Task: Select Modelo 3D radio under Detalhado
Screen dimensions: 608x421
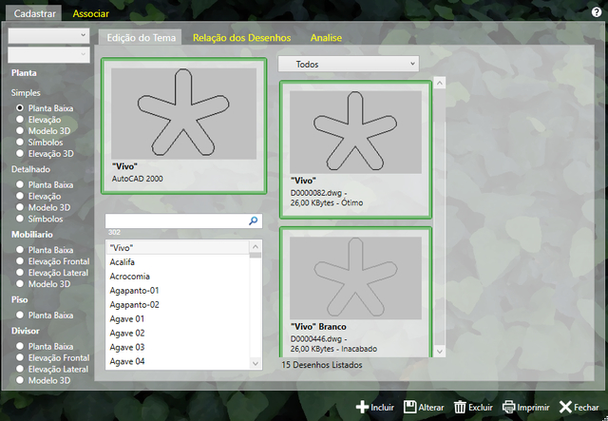Action: (x=19, y=207)
